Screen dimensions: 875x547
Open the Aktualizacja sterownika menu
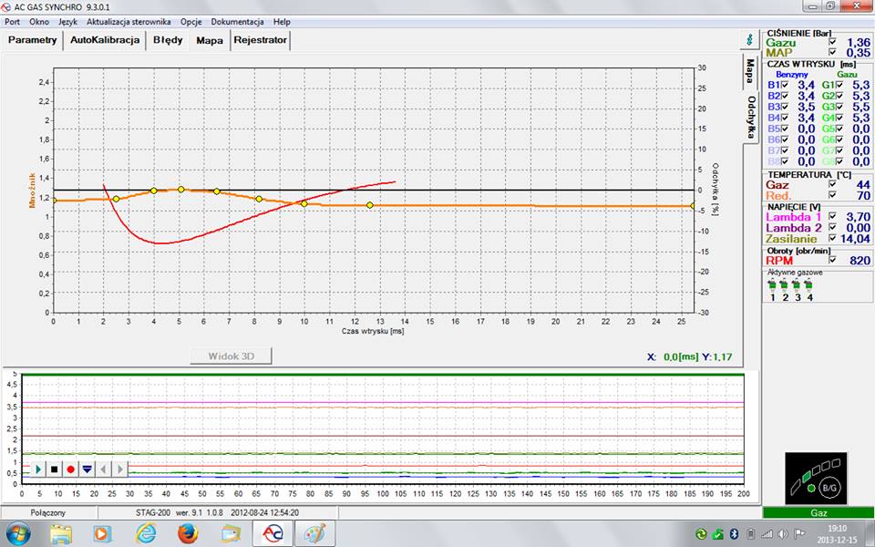pyautogui.click(x=129, y=21)
